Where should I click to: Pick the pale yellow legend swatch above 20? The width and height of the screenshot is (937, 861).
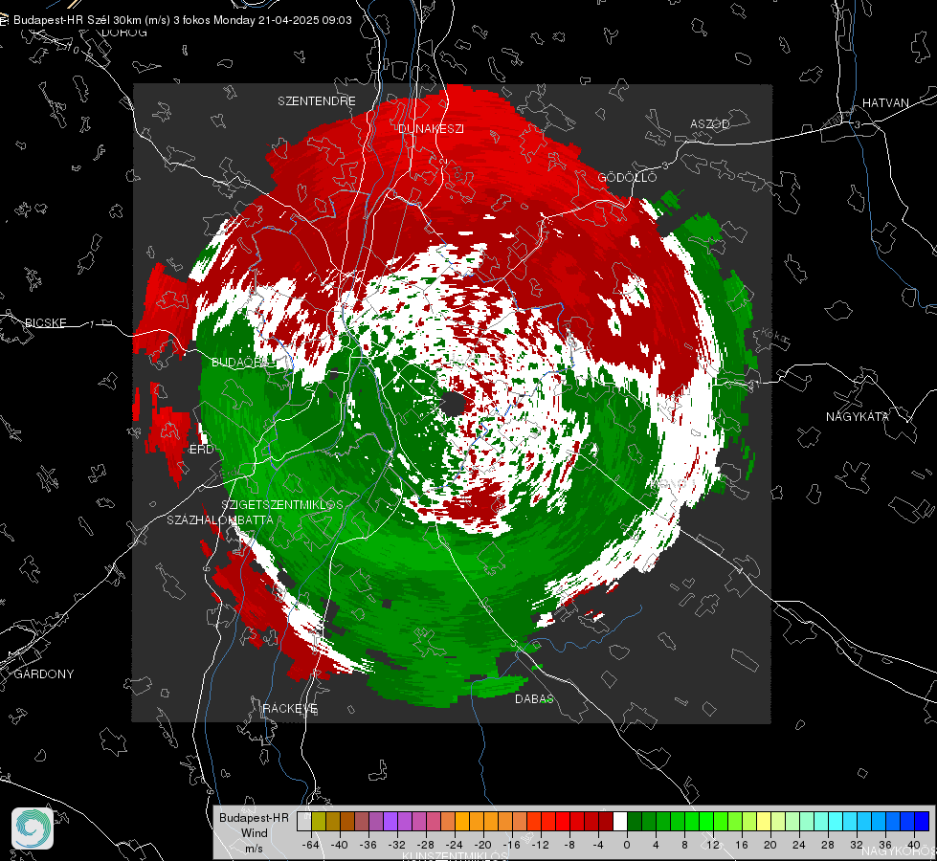coord(764,821)
